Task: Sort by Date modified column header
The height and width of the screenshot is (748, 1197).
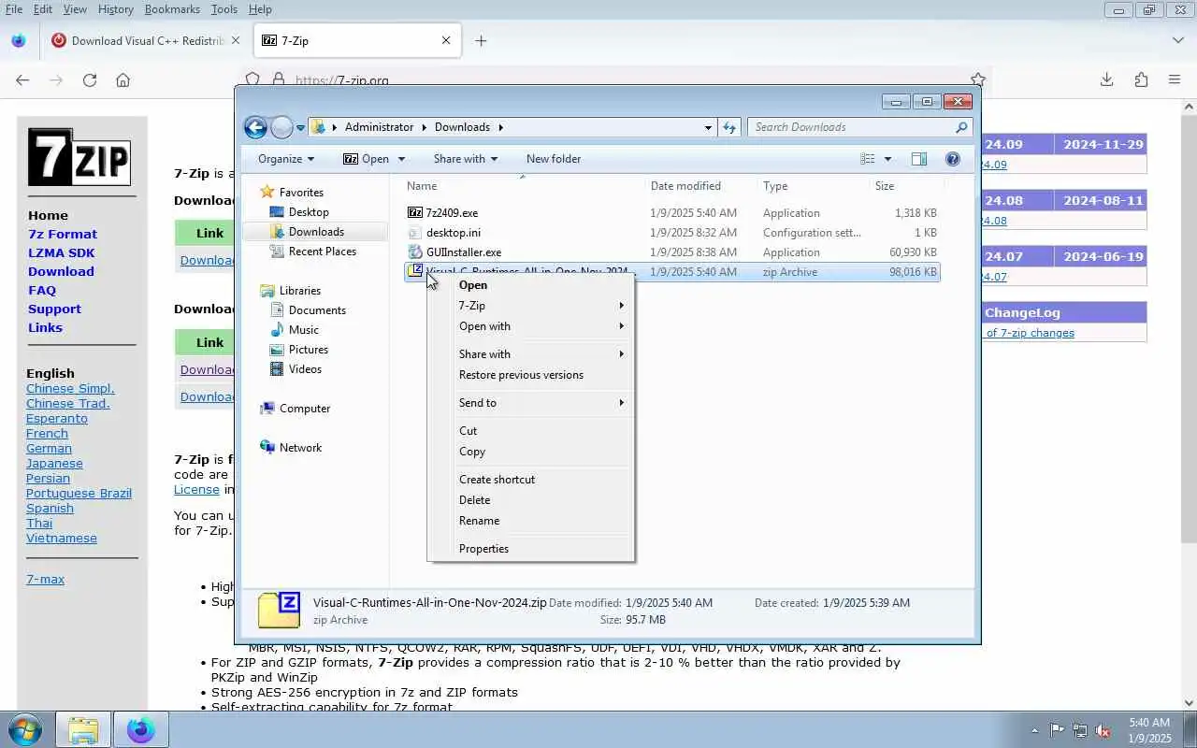Action: click(x=685, y=186)
